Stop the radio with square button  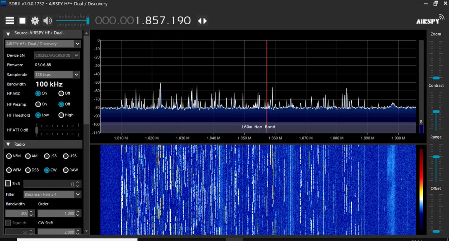22,21
